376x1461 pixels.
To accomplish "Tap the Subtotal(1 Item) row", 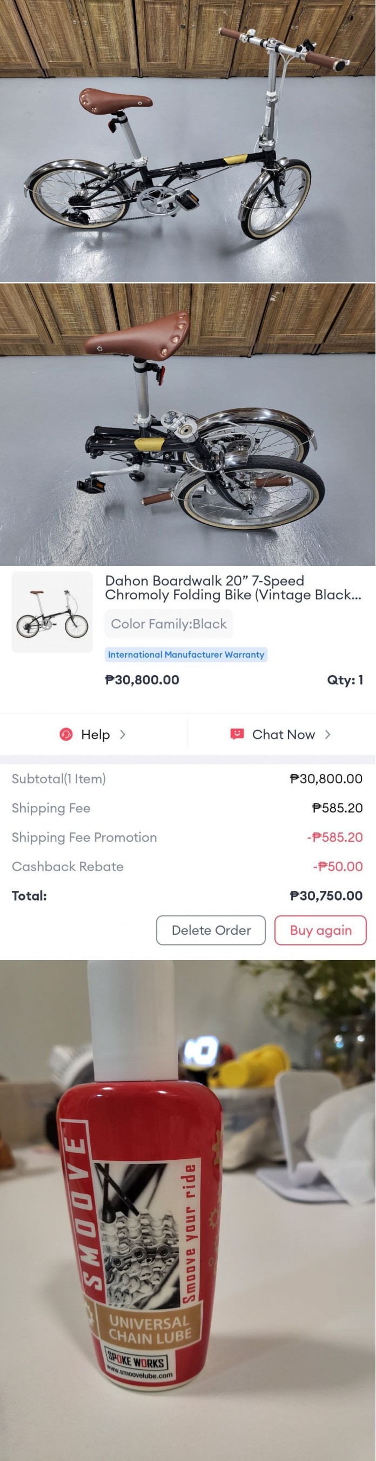I will (x=187, y=779).
